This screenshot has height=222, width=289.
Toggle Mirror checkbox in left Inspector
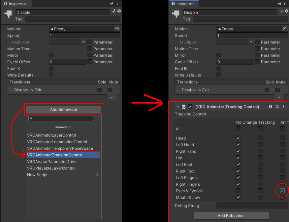[51, 55]
